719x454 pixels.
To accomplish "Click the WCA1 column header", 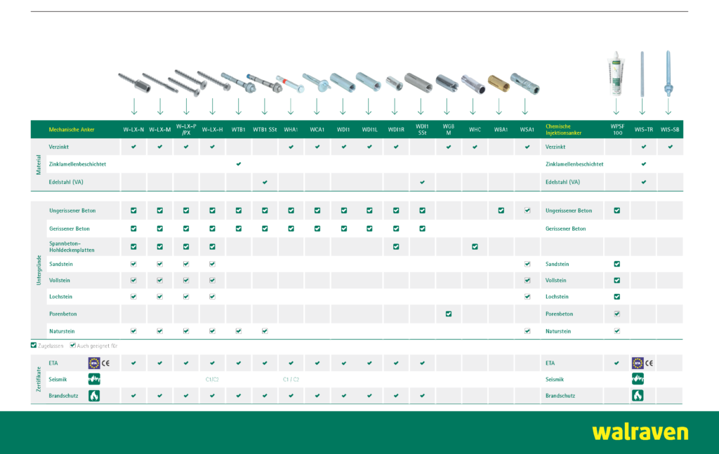I will tap(317, 130).
